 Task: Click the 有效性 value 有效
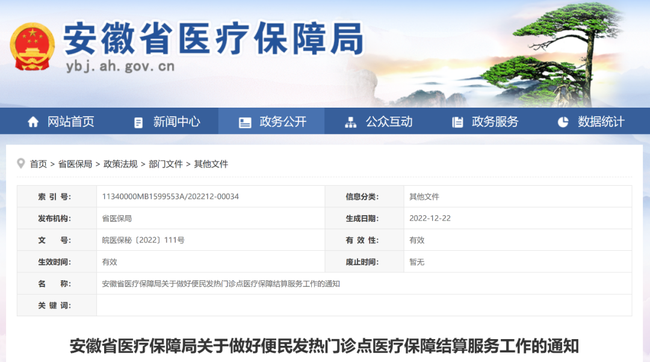[x=417, y=240]
